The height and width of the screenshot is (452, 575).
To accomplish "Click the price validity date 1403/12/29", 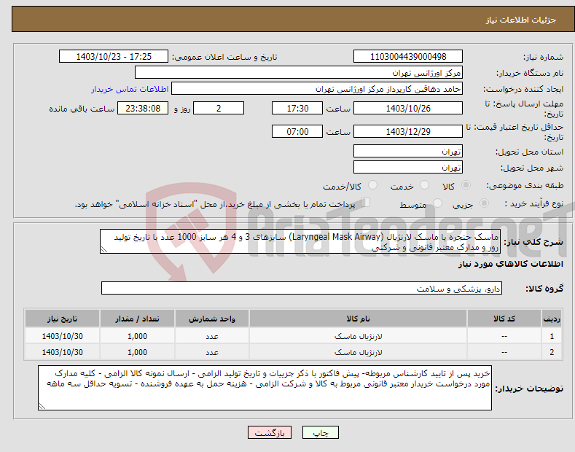I will pyautogui.click(x=408, y=131).
